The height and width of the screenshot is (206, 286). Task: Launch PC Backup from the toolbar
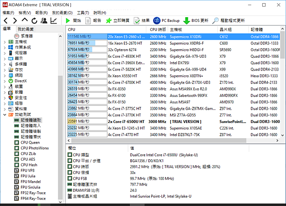click(166, 21)
